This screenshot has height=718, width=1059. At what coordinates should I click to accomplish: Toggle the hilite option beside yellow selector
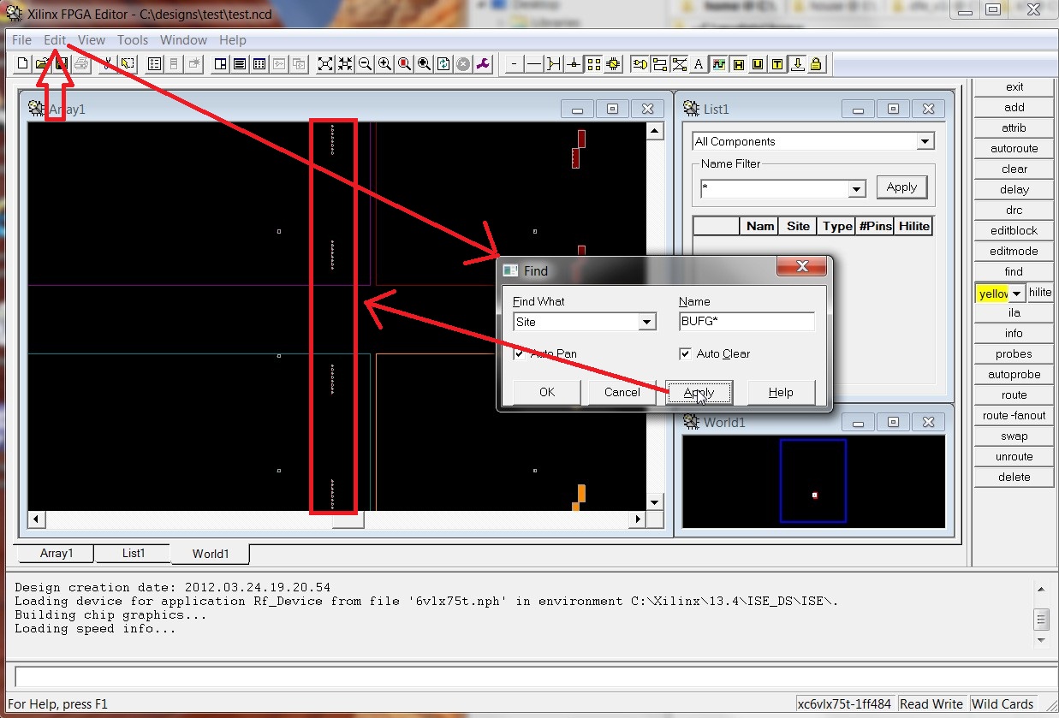tap(1039, 292)
